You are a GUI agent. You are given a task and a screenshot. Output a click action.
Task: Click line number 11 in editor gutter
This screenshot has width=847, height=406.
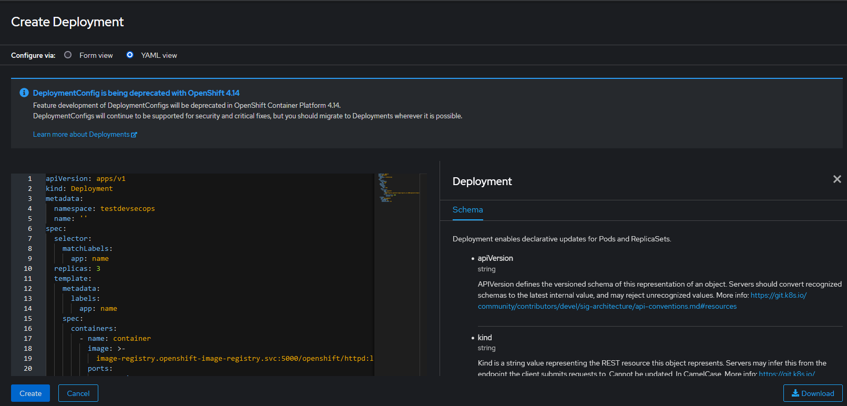coord(28,279)
